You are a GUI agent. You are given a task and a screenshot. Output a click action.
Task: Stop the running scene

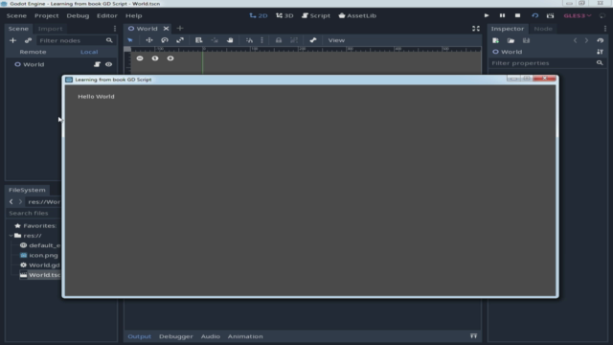[x=517, y=15]
